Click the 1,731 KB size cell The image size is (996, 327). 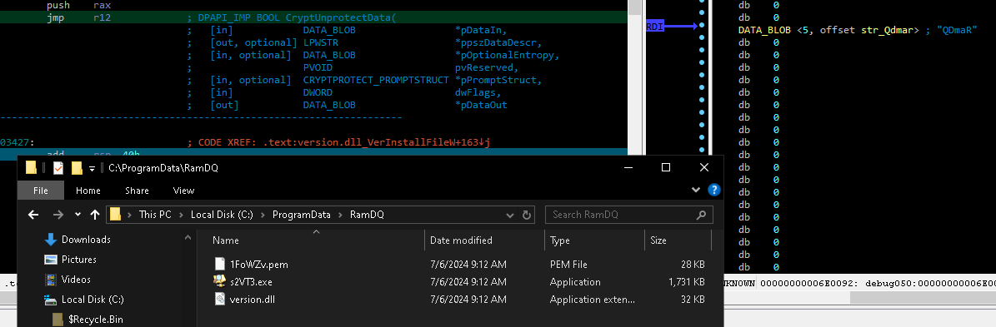(687, 282)
